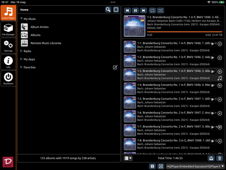The height and width of the screenshot is (170, 226).
Task: Clear queue with the trash icon
Action: pos(220,158)
